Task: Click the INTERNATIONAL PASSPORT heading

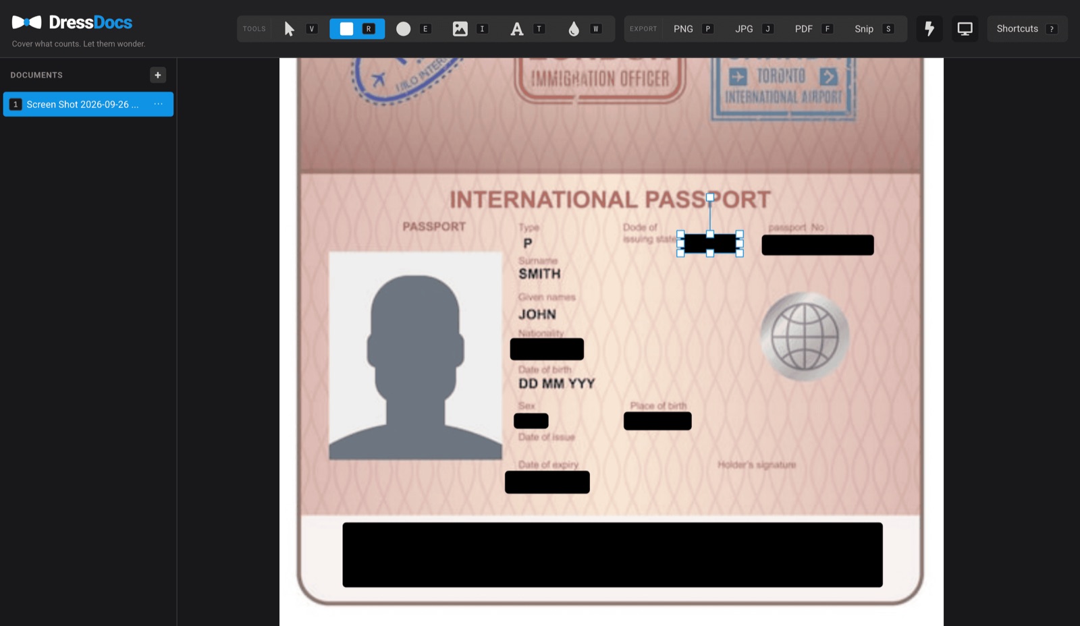Action: coord(610,200)
